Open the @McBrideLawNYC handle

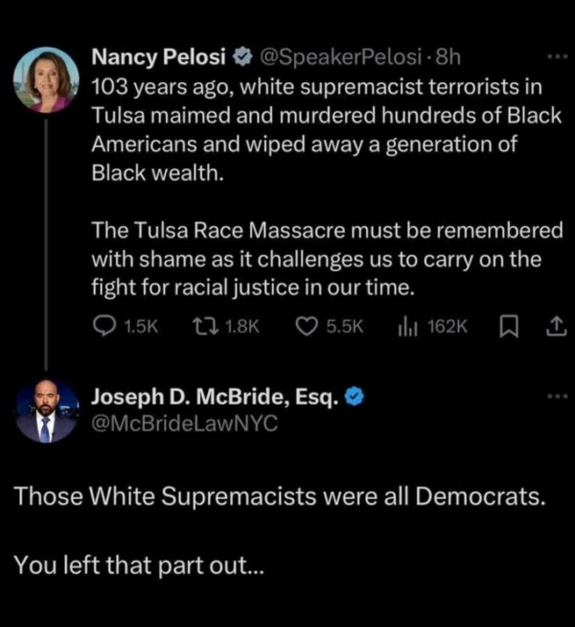184,422
